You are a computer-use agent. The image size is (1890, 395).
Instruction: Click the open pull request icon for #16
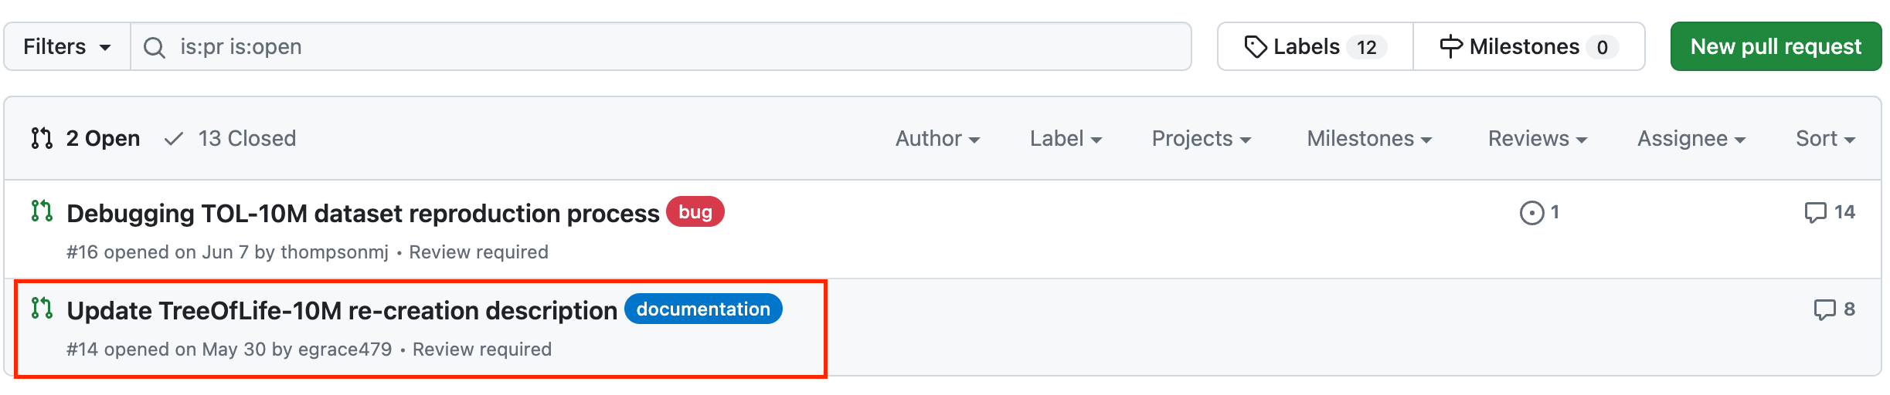click(42, 211)
